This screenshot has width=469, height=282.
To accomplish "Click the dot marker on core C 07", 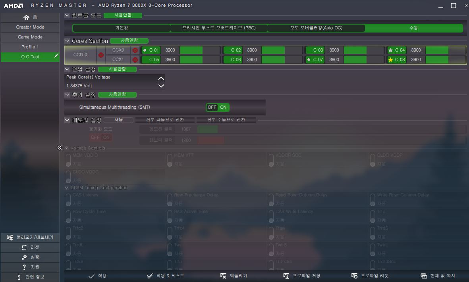I will (x=309, y=60).
